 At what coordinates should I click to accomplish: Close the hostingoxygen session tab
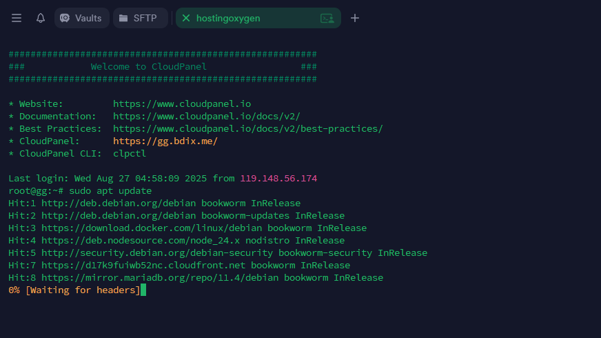186,18
